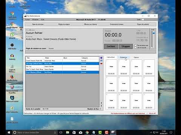Open the Aide menu
Screen dimensions: 181x135
(x=43, y=19)
